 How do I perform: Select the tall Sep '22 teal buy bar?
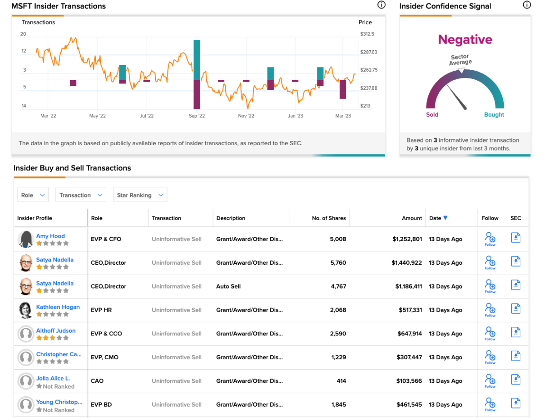coord(197,60)
